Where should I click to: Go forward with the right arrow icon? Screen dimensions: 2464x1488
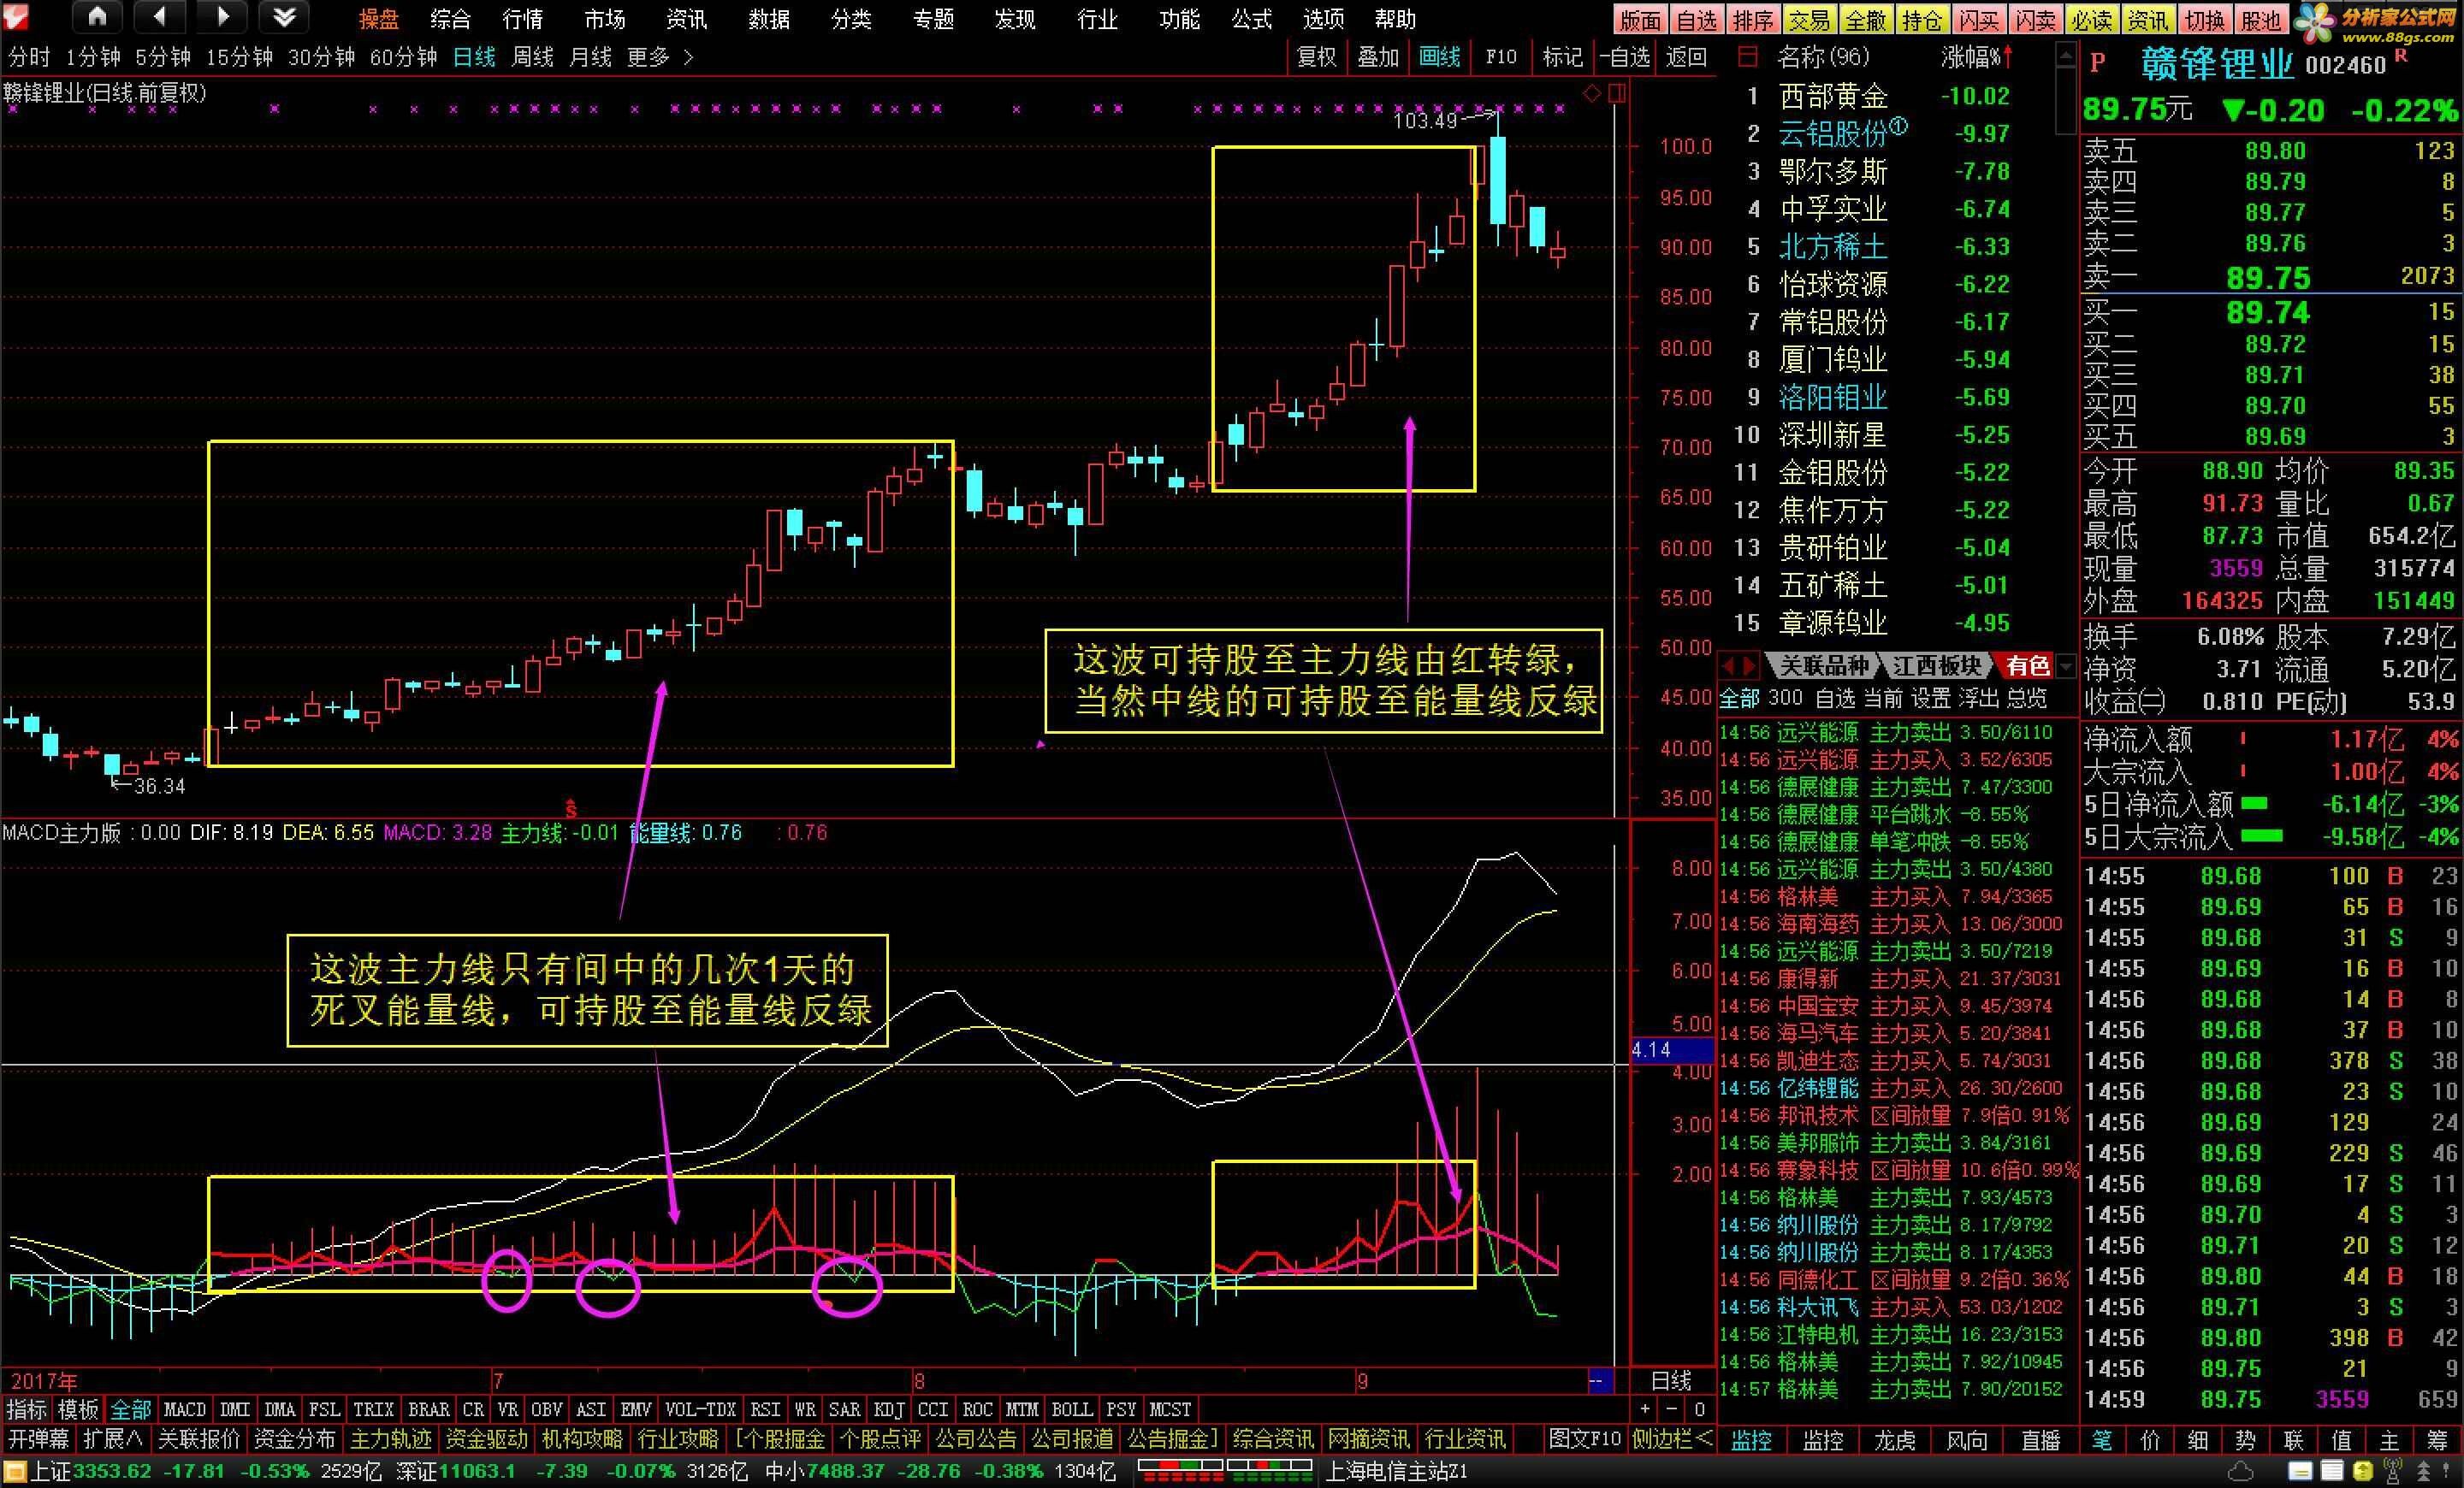pyautogui.click(x=223, y=16)
